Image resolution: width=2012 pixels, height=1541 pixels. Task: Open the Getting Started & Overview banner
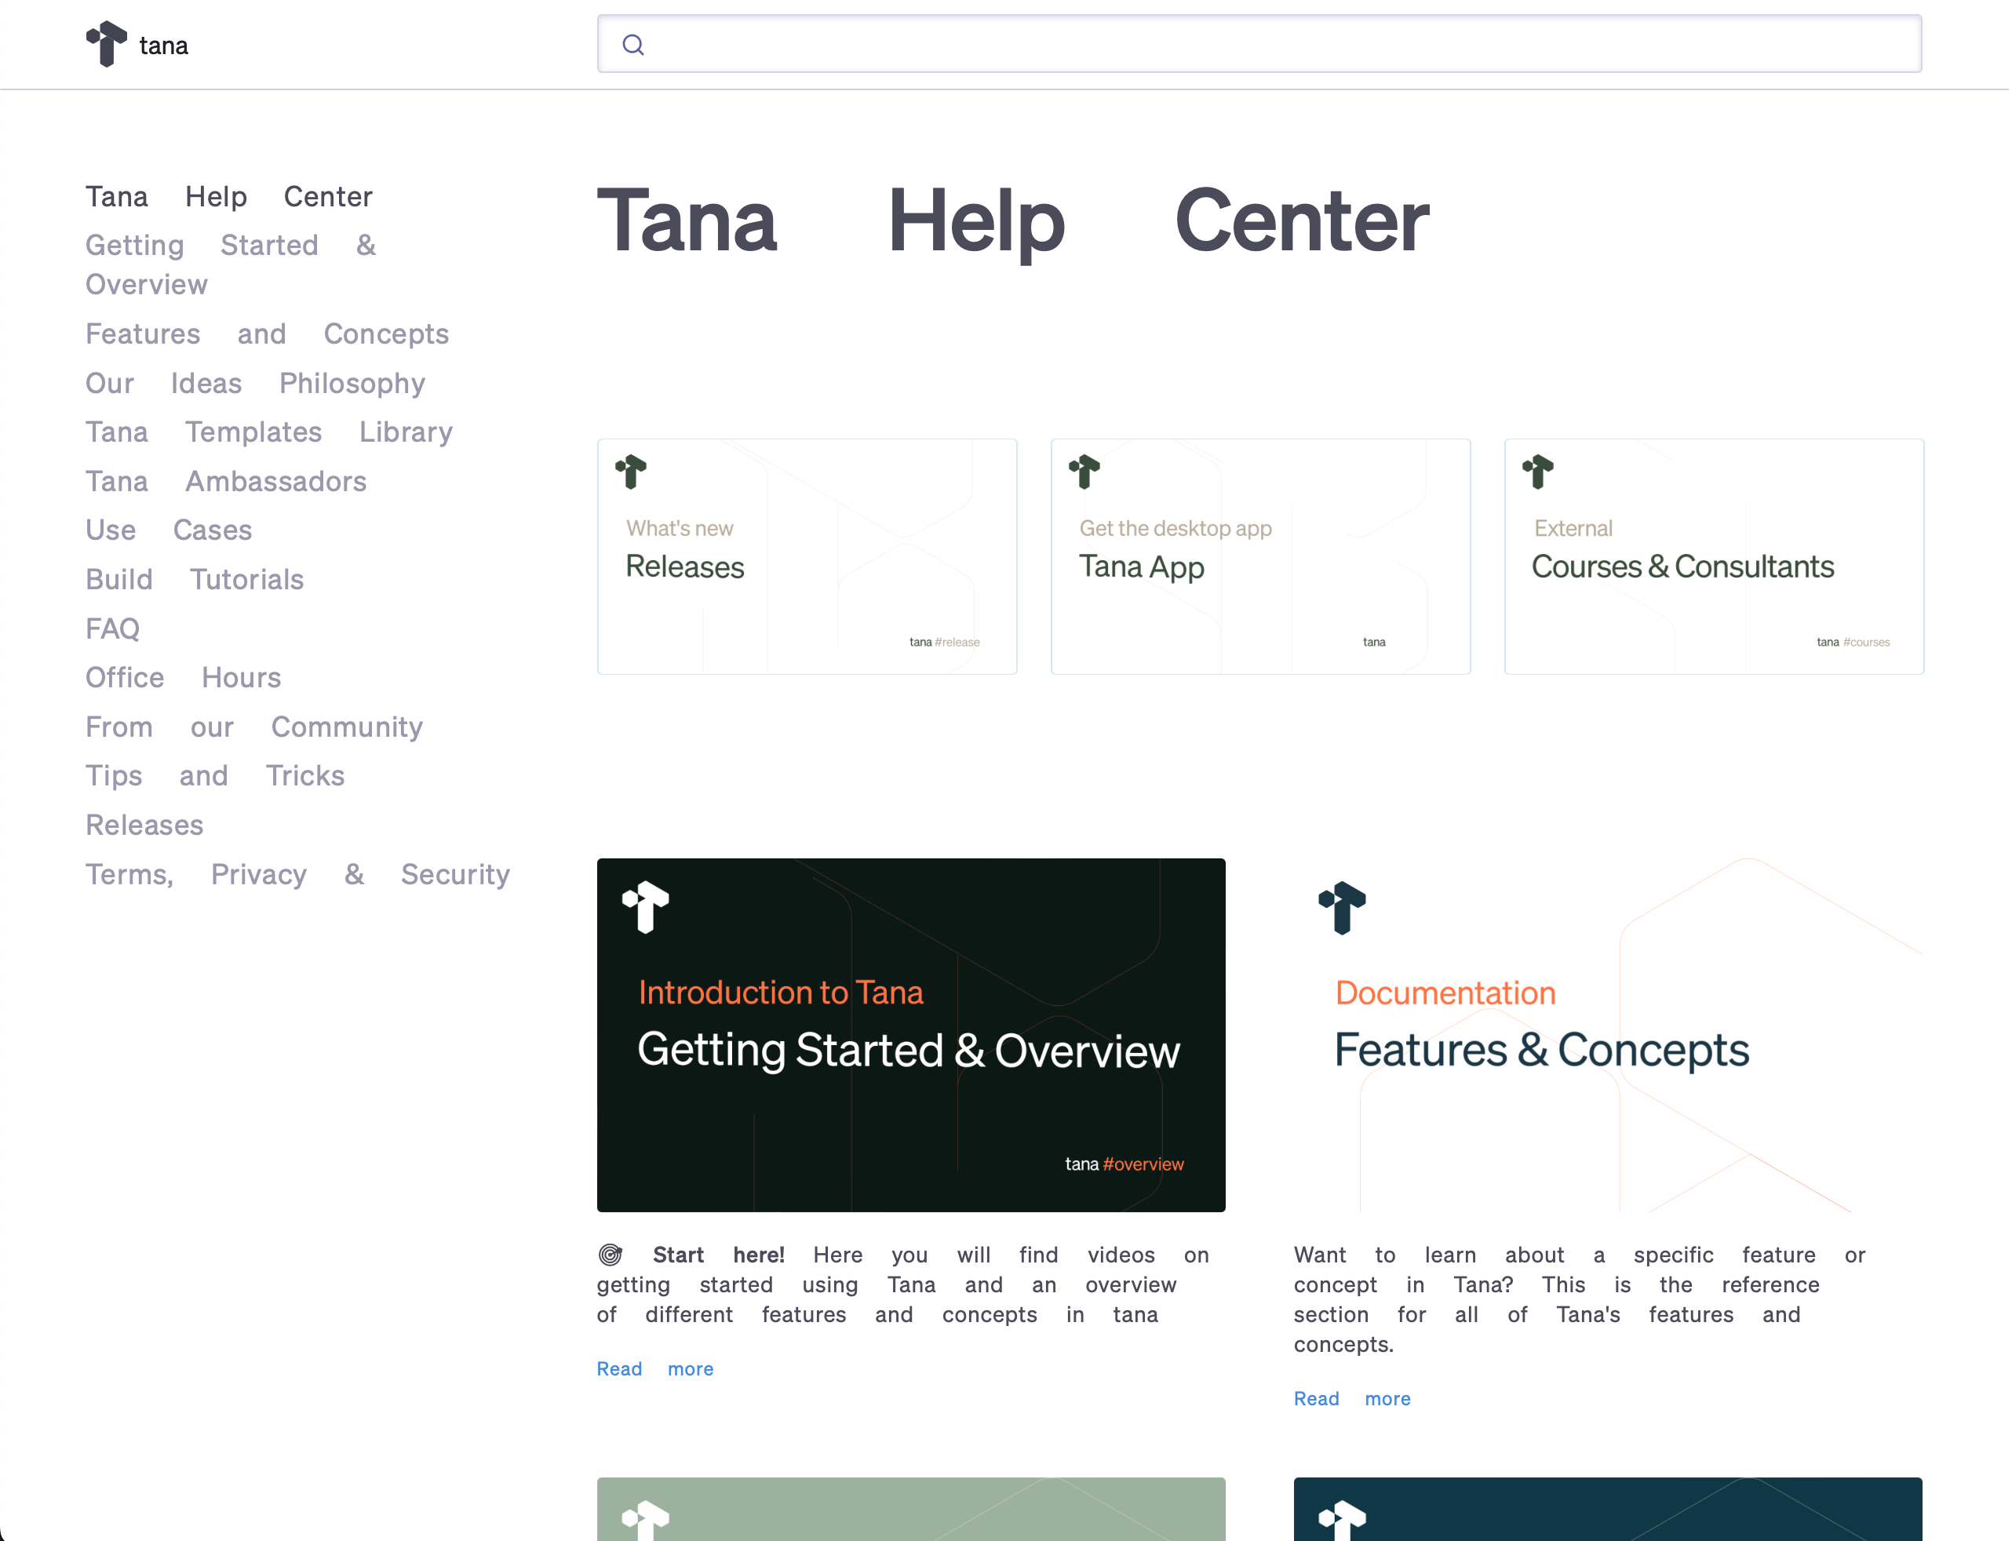(911, 1036)
